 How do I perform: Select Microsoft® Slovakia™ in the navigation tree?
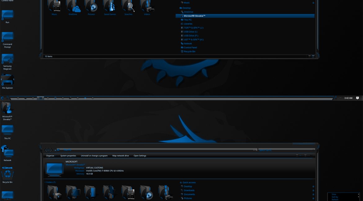pos(245,16)
